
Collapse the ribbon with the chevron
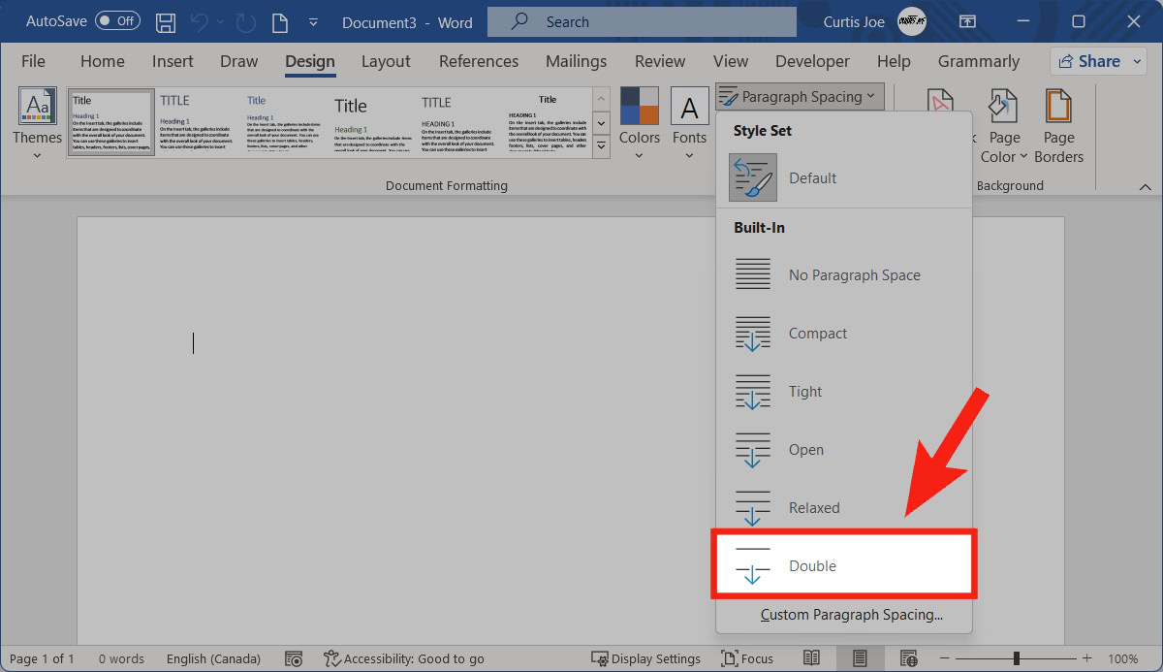pyautogui.click(x=1145, y=186)
